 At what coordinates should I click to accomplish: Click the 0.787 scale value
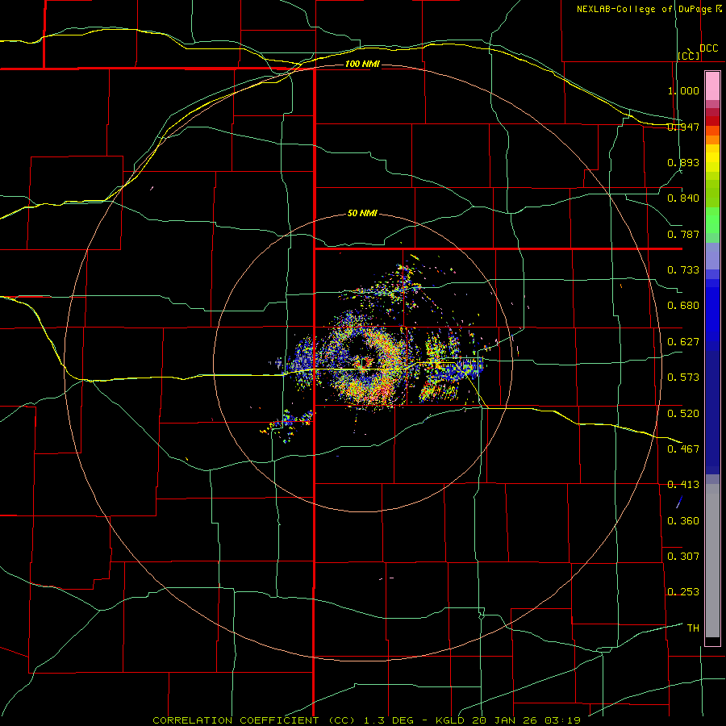click(683, 234)
